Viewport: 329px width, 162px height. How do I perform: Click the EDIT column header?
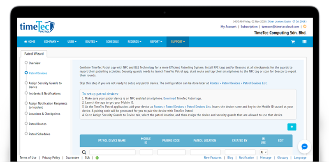(x=281, y=141)
